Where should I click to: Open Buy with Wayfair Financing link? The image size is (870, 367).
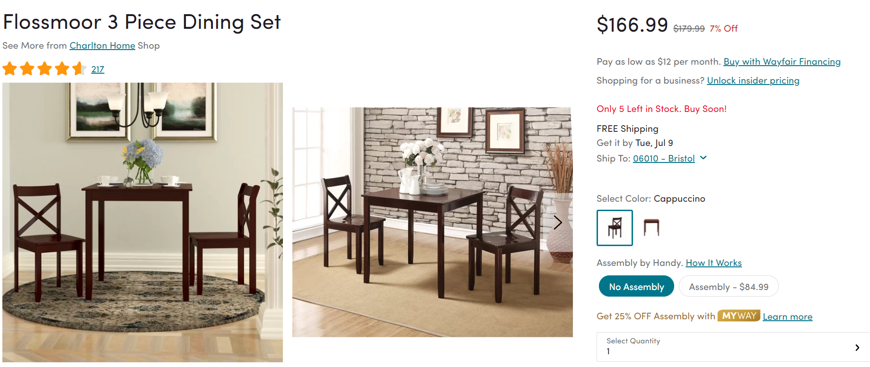(782, 62)
